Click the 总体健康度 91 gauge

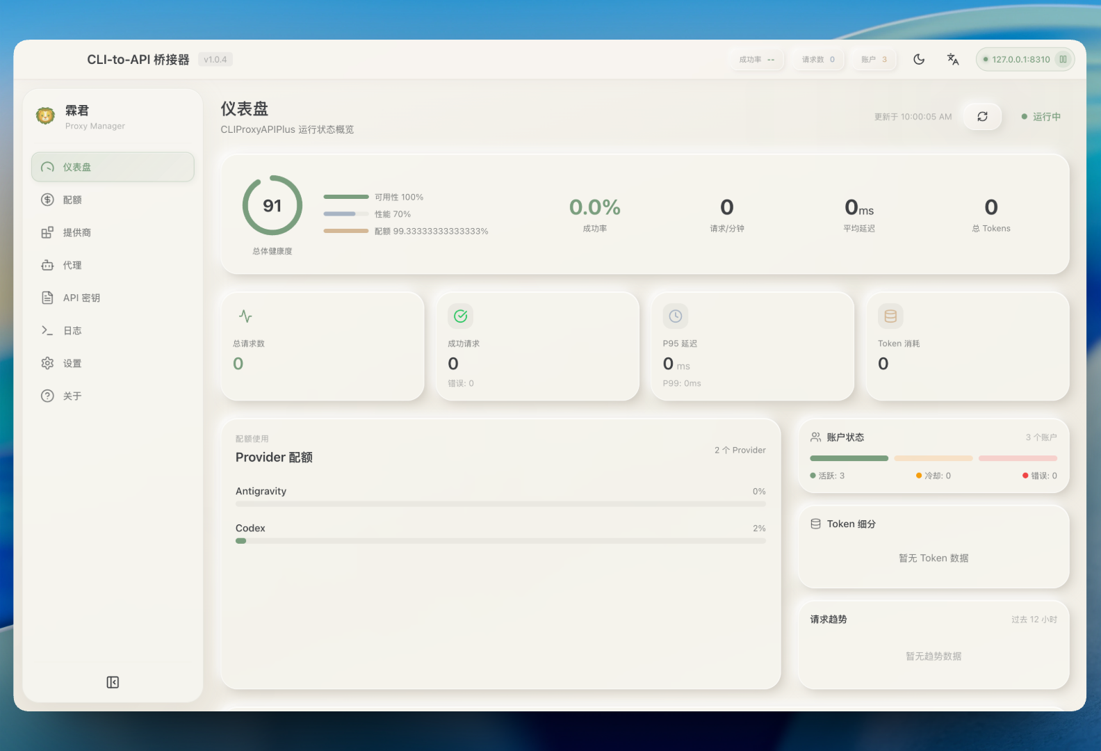click(x=272, y=206)
